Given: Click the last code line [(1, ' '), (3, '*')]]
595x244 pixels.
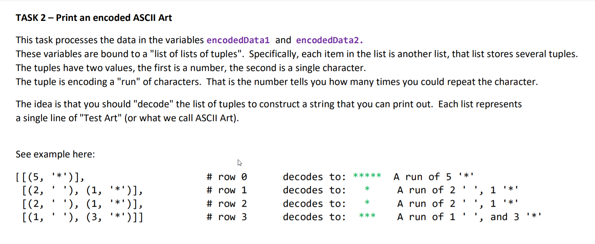Looking at the screenshot, I should tap(82, 217).
